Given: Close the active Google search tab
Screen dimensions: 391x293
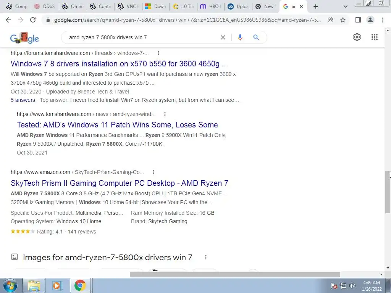Looking at the screenshot, I should click(x=301, y=6).
